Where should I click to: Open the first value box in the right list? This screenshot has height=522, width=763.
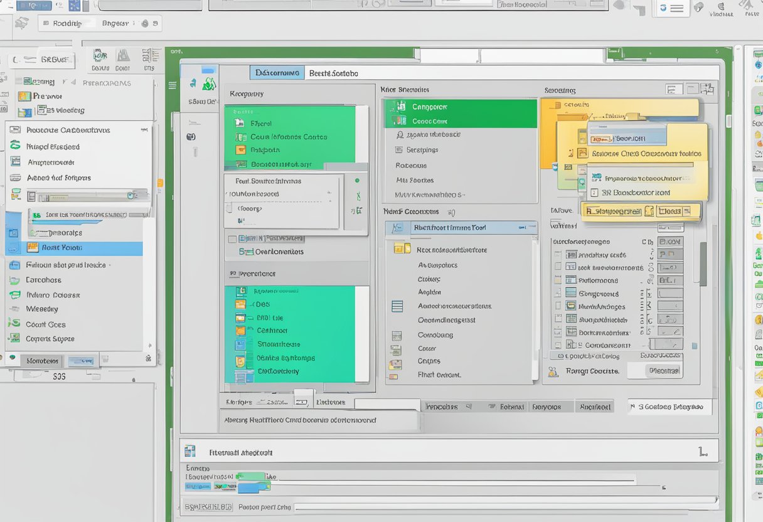pyautogui.click(x=670, y=242)
